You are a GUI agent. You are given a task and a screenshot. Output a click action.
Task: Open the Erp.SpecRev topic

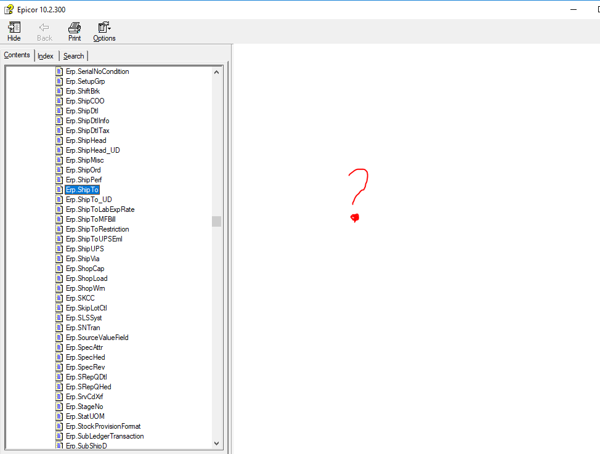click(x=86, y=367)
